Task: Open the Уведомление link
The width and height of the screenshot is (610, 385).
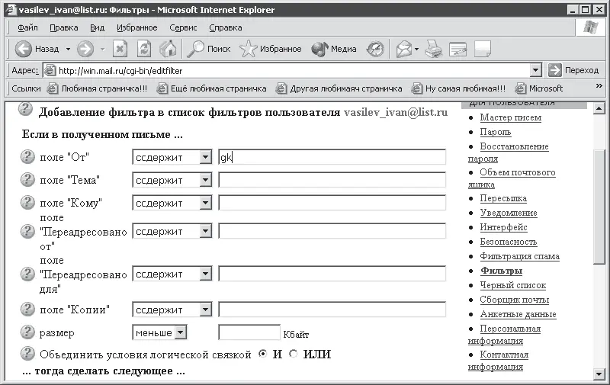Action: coord(509,213)
